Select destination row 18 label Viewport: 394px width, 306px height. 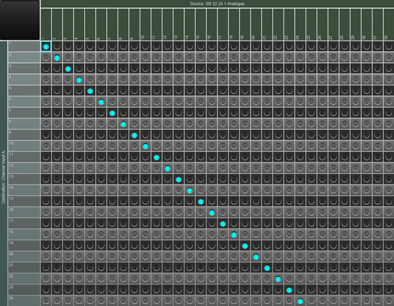(x=24, y=235)
